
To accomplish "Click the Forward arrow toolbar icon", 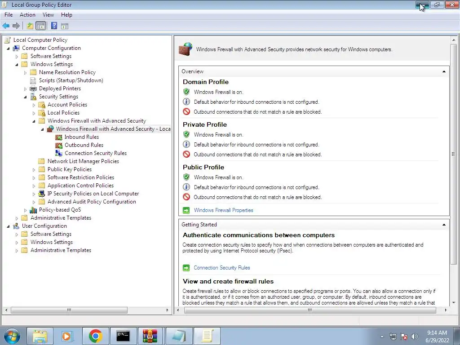I will pos(16,26).
